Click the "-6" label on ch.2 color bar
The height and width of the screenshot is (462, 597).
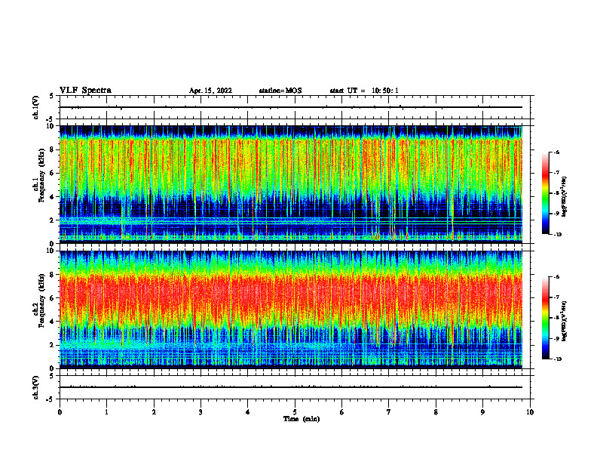tap(556, 277)
